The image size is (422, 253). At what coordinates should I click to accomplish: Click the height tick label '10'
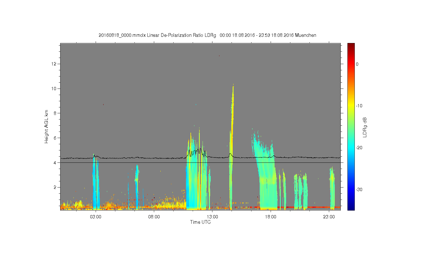point(54,89)
